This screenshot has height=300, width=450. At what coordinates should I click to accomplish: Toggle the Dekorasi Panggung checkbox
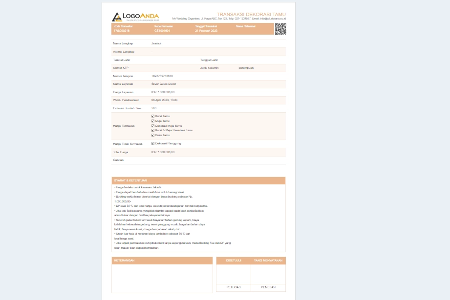tap(153, 143)
